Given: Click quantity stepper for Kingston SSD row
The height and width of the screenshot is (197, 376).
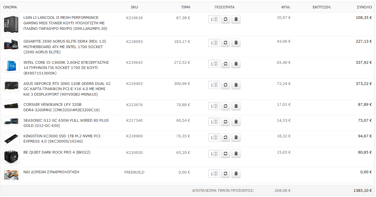Looking at the screenshot, I should pos(216,138).
